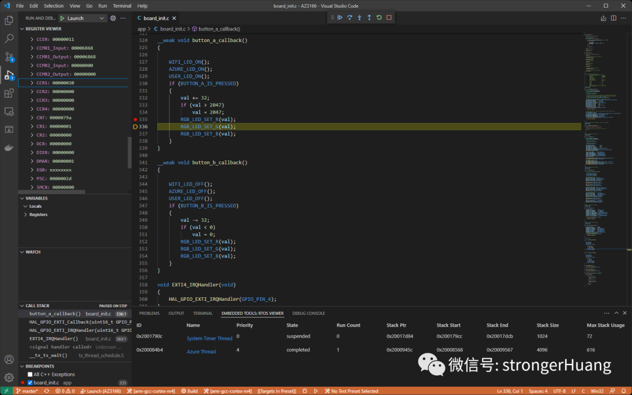Click the Step Into debug icon

pyautogui.click(x=359, y=18)
